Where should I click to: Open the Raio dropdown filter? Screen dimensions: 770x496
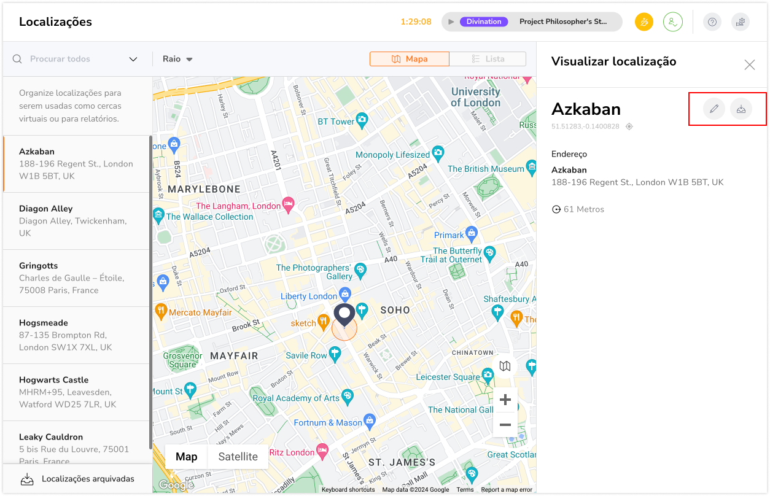[x=177, y=59]
